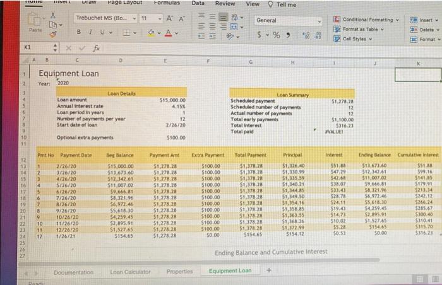Copy using the copy icon
Screen dimensions: 442x285
tap(52, 25)
